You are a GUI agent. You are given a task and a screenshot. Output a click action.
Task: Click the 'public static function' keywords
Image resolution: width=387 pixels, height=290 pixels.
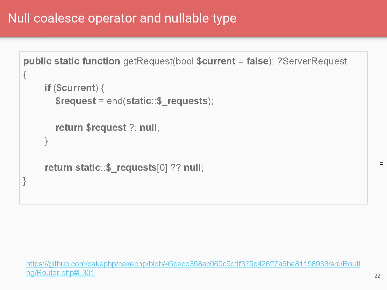[x=71, y=61]
